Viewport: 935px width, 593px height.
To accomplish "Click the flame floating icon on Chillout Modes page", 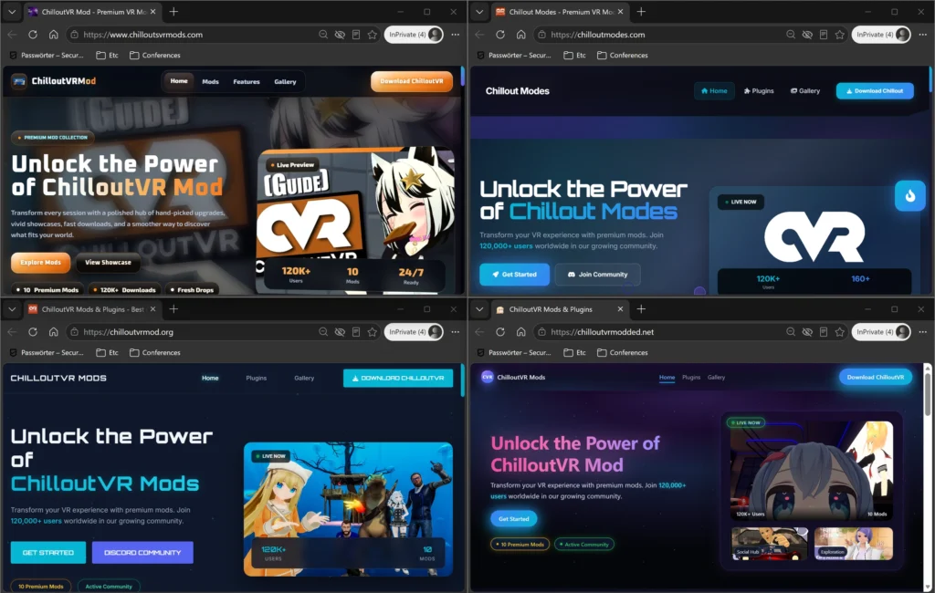I will [910, 195].
